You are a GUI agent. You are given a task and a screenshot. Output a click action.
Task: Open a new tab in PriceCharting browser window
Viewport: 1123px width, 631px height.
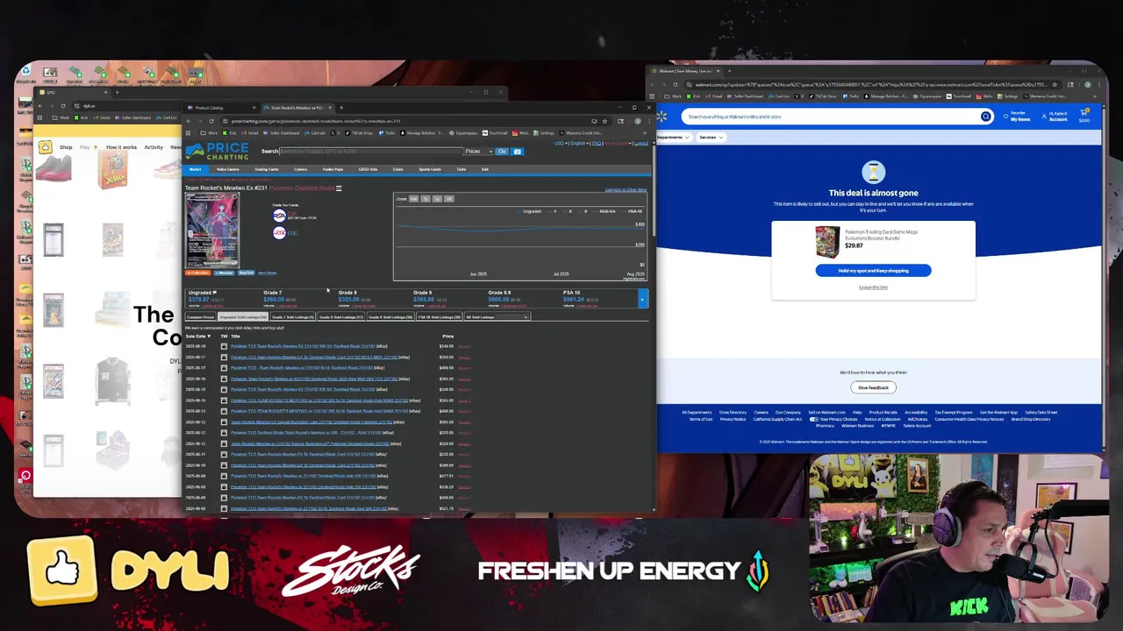point(341,108)
